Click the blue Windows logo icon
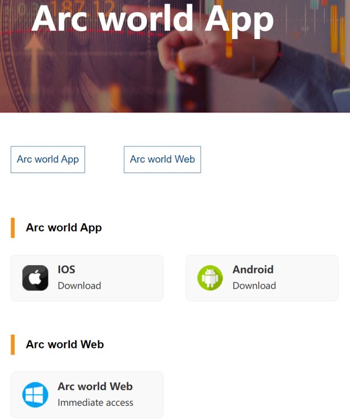The height and width of the screenshot is (418, 350). [35, 395]
